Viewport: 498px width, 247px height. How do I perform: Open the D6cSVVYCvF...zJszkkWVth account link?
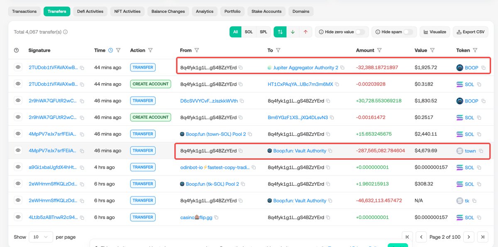click(x=208, y=101)
